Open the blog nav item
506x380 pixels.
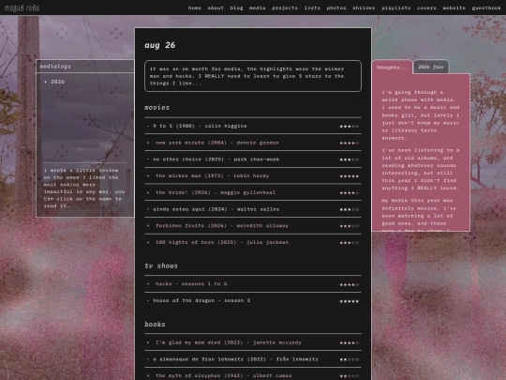pyautogui.click(x=236, y=8)
